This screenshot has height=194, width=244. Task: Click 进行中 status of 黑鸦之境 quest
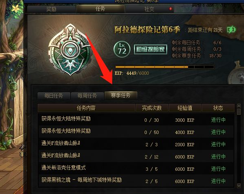click(x=218, y=181)
